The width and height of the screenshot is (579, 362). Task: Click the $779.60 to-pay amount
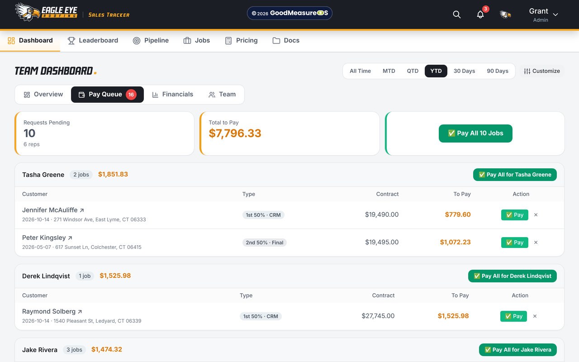coord(458,215)
